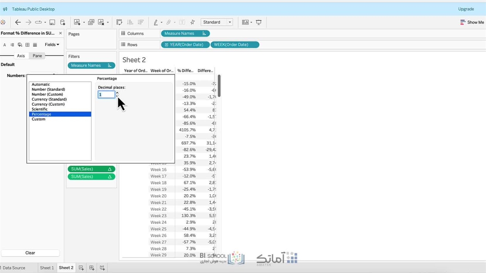This screenshot has width=486, height=273.
Task: Click the Save workbook icon
Action: coord(52,22)
